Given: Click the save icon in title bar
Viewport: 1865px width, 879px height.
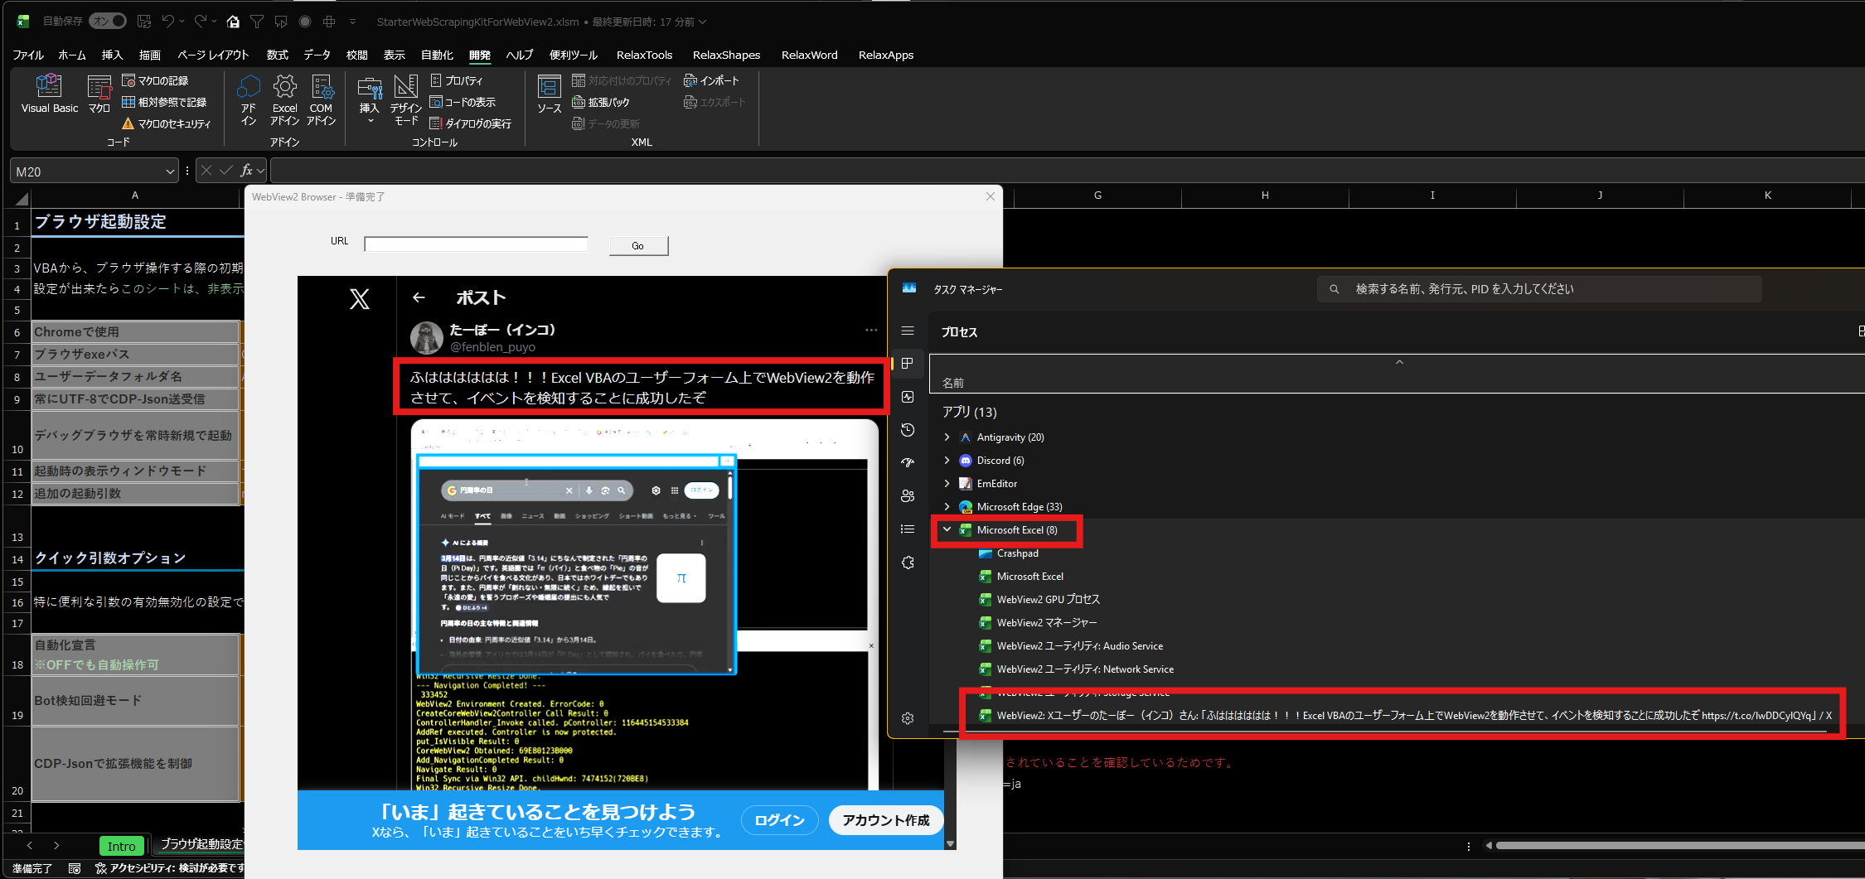Looking at the screenshot, I should click(144, 21).
